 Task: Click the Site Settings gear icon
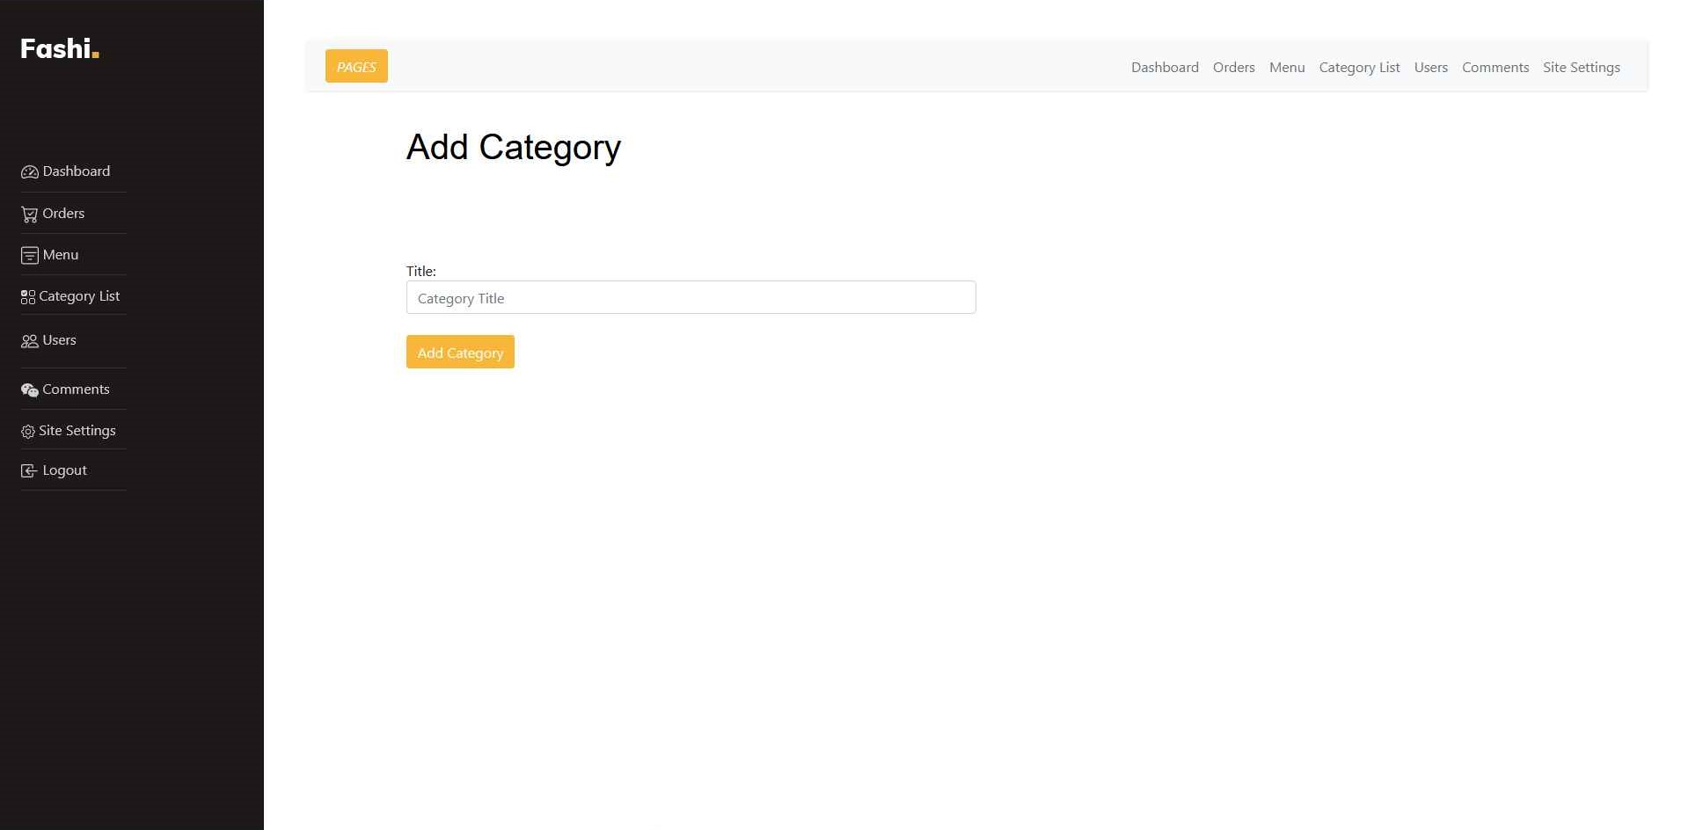[28, 432]
